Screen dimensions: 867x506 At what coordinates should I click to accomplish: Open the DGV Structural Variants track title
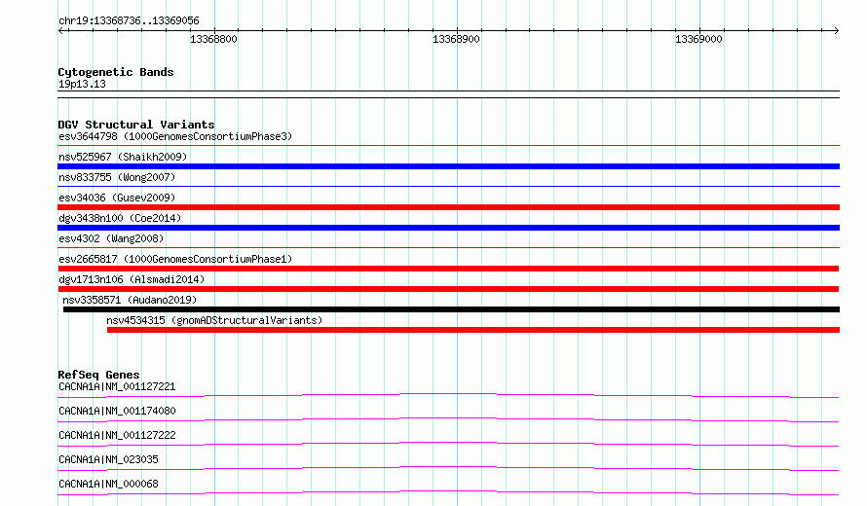point(136,125)
